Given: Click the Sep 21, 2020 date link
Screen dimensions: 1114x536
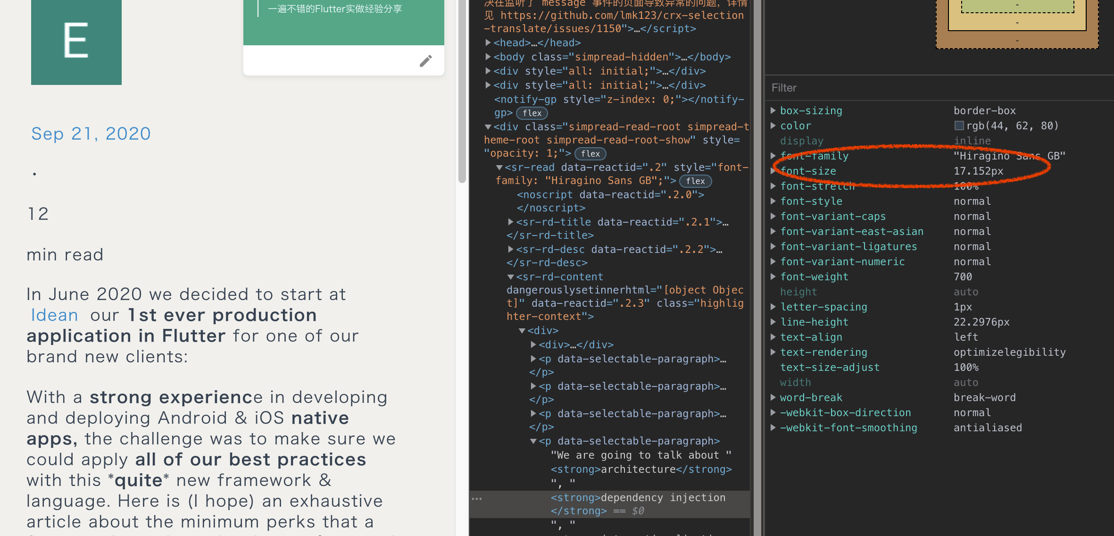Looking at the screenshot, I should pyautogui.click(x=91, y=134).
